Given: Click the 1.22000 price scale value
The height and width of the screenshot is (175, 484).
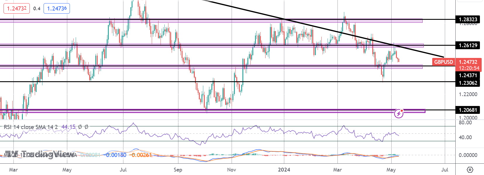Looking at the screenshot, I should coord(468,94).
